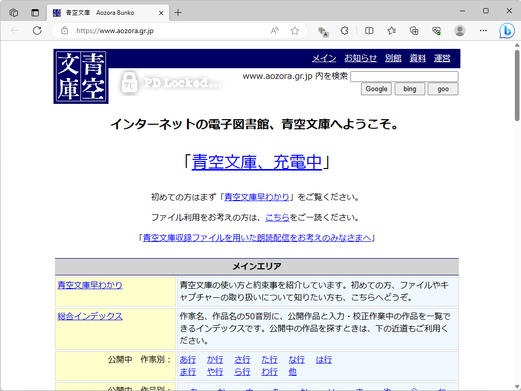Open the translate page tool
This screenshot has width=521, height=391.
(x=322, y=31)
